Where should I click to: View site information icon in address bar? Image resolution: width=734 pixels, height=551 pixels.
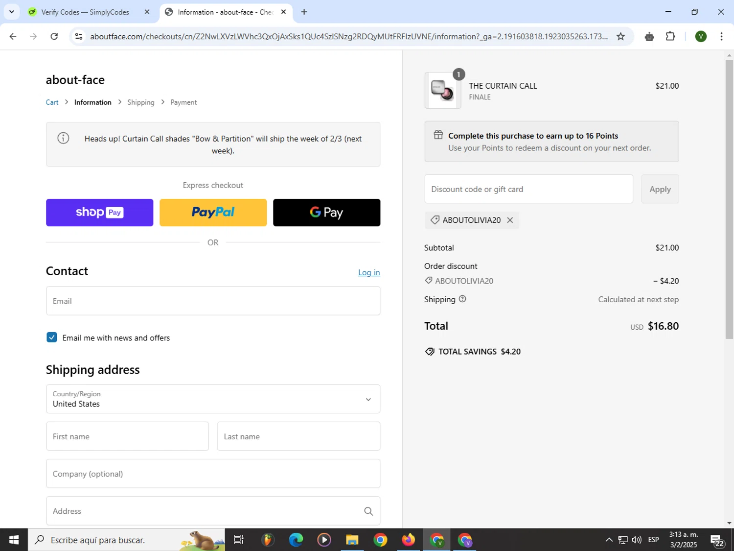pos(79,36)
